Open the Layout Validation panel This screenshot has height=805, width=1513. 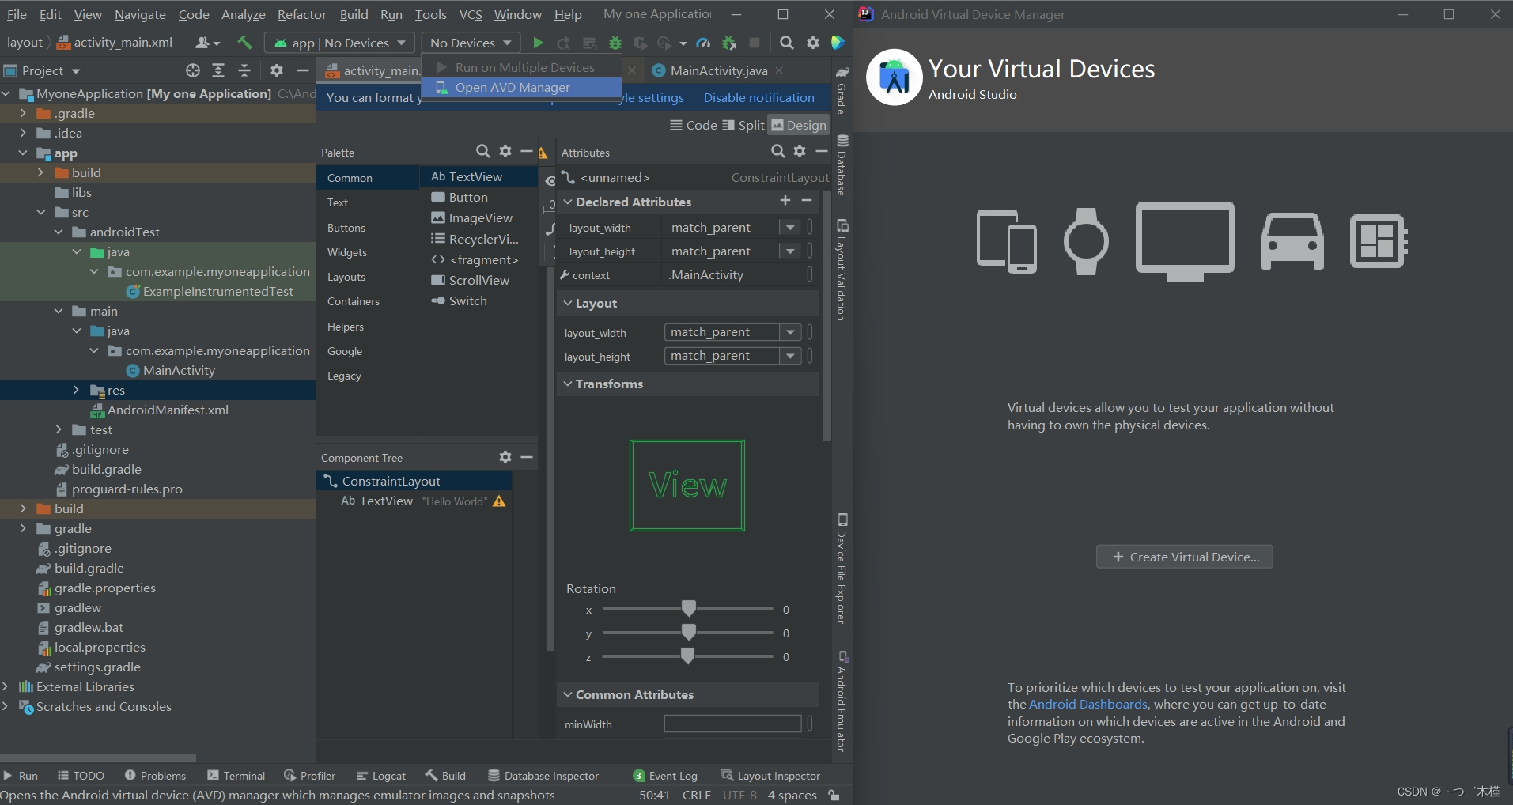coord(842,273)
